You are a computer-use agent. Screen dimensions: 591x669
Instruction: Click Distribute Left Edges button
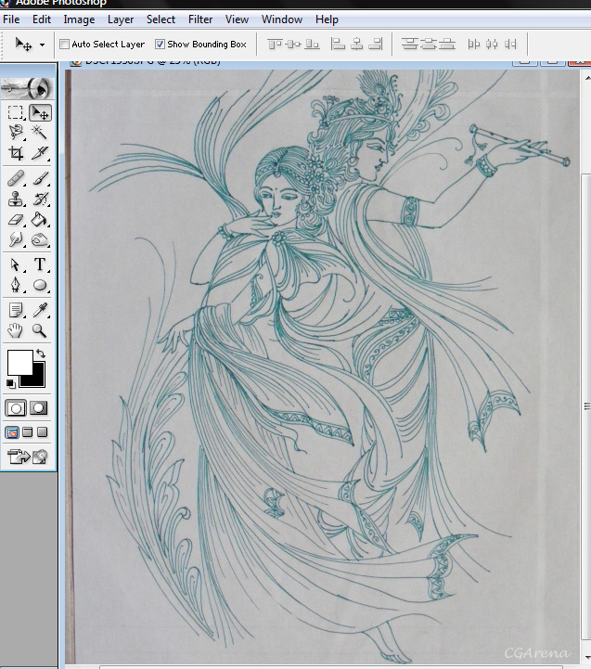point(474,44)
